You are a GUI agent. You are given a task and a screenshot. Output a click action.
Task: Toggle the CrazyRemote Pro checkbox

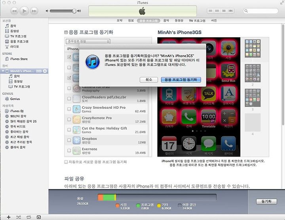pos(69,119)
